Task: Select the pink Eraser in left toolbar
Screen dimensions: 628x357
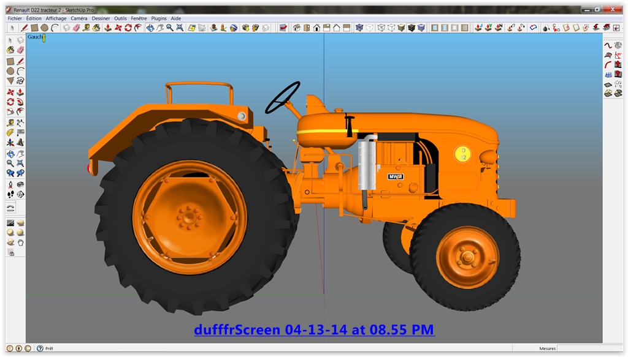Action: [x=20, y=50]
